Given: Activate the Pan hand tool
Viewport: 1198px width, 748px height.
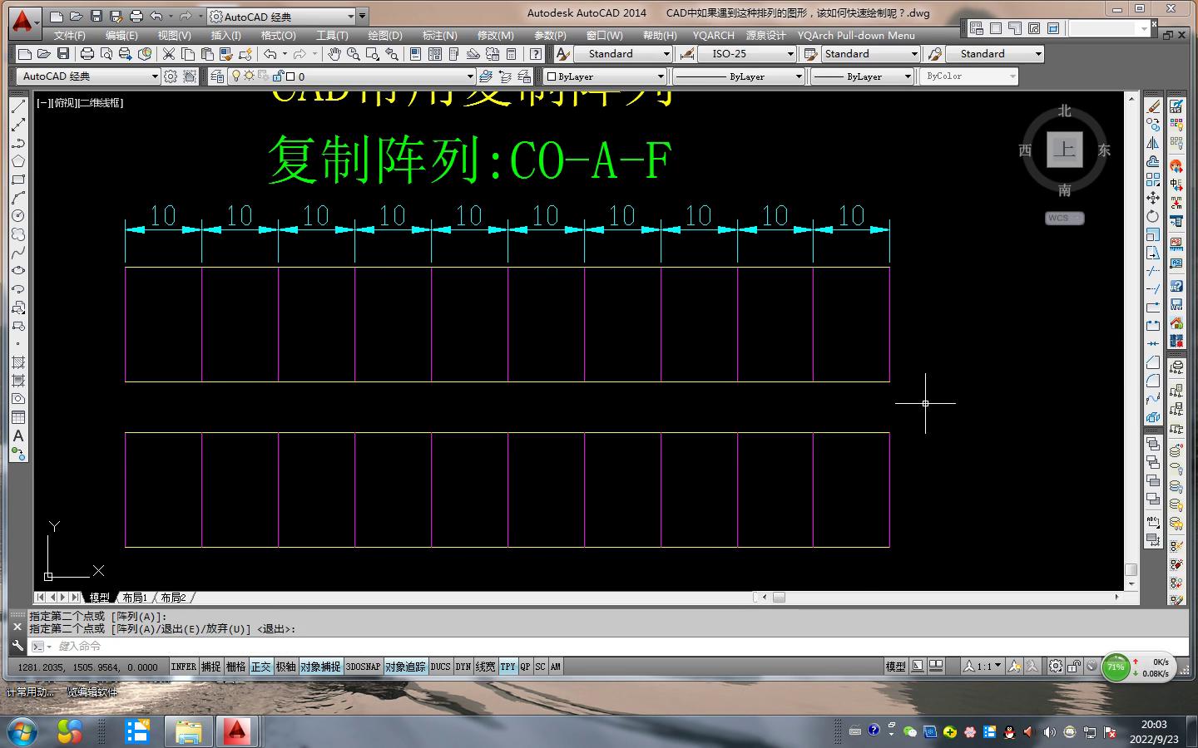Looking at the screenshot, I should pyautogui.click(x=334, y=54).
